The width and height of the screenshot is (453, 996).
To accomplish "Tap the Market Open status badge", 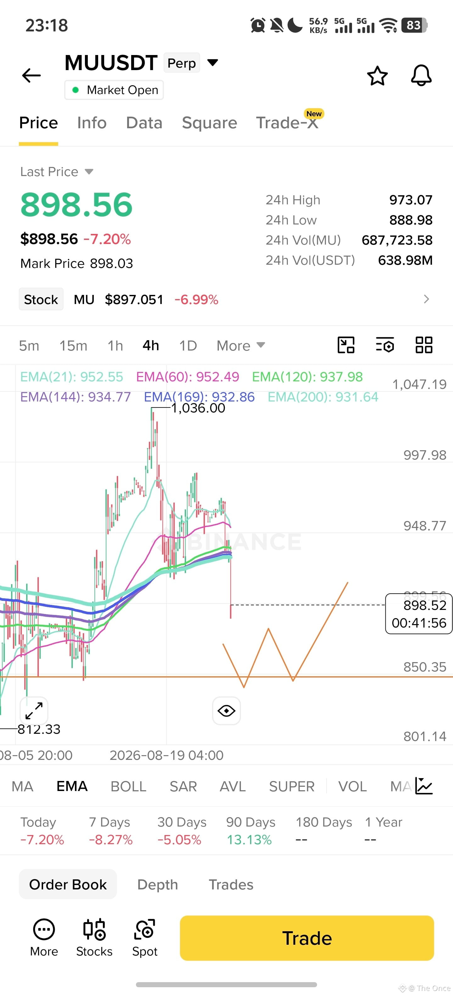I will click(114, 90).
